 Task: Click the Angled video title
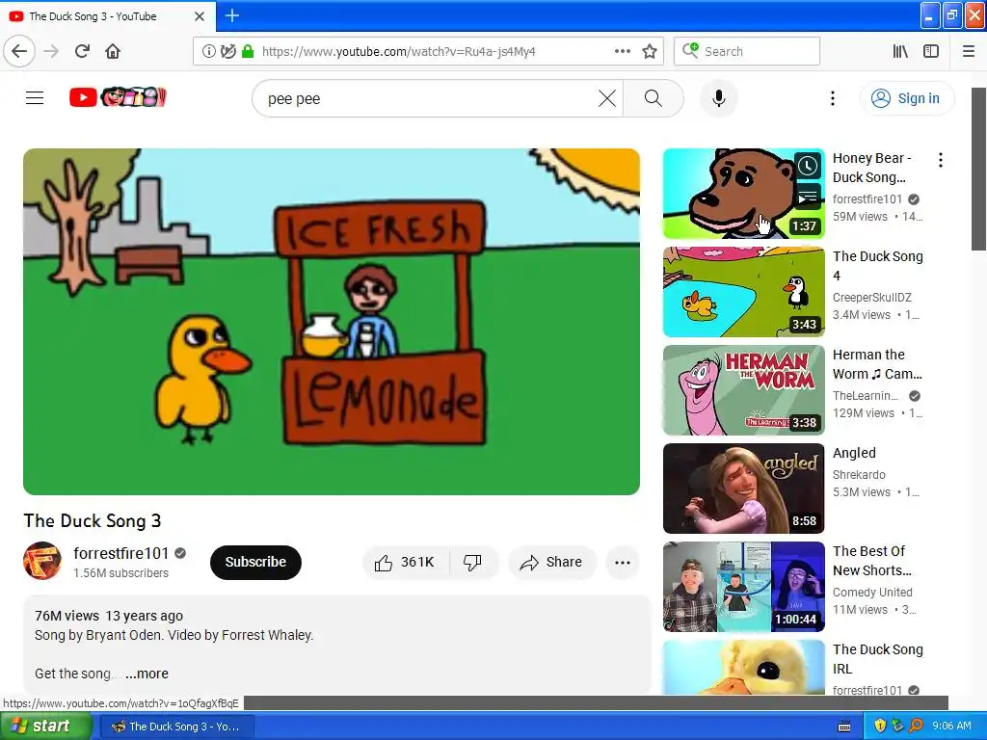tap(854, 453)
